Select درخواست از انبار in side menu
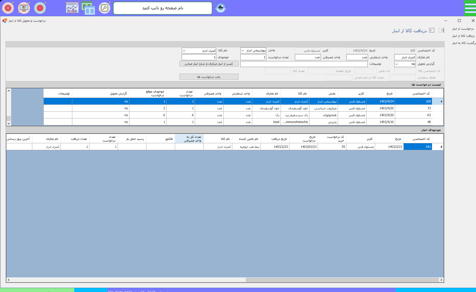Image resolution: width=476 pixels, height=292 pixels. 463,29
